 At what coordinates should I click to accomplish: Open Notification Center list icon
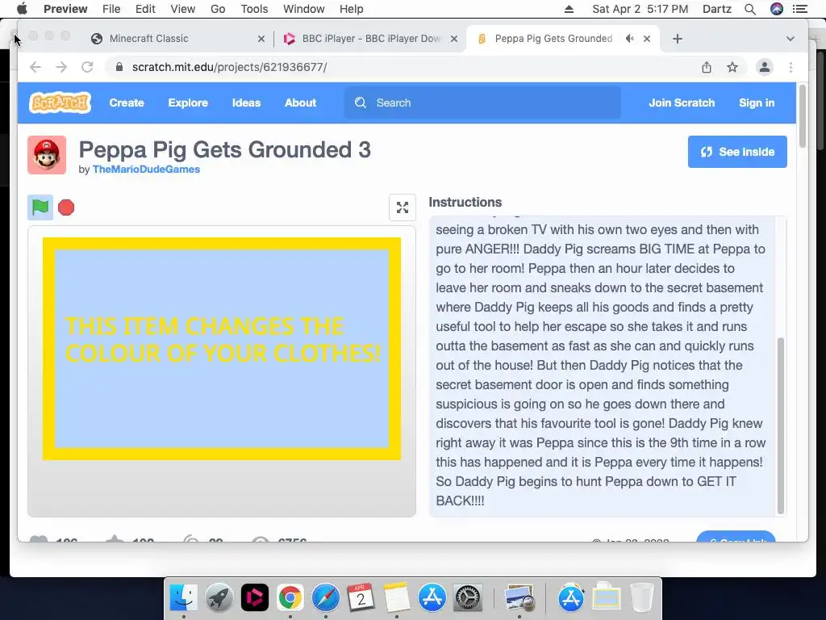pos(800,9)
